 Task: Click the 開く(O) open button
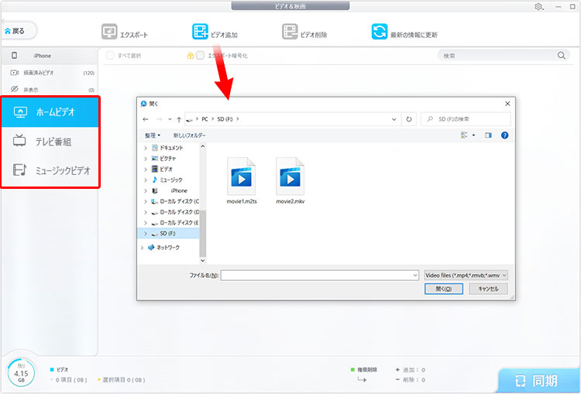coord(444,289)
